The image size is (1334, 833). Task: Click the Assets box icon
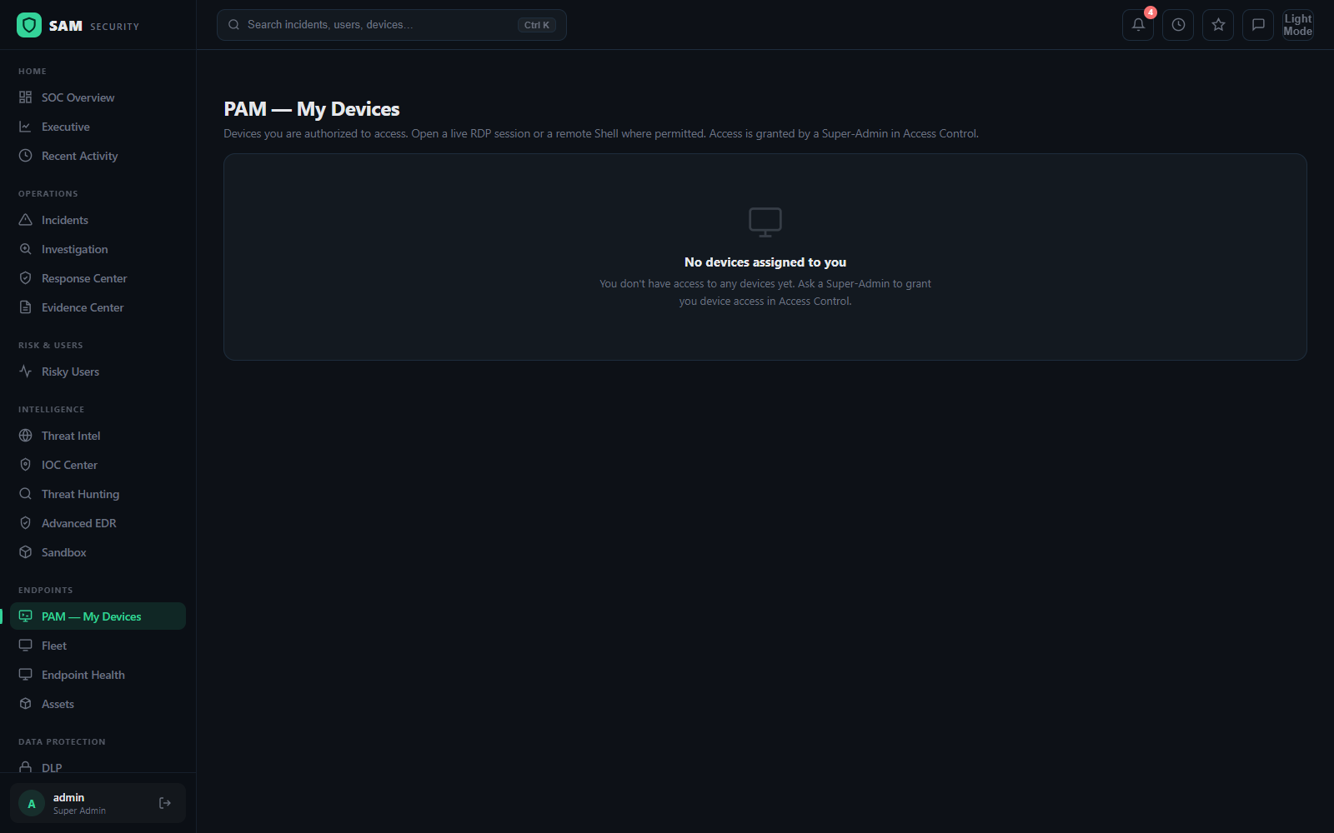(x=26, y=704)
